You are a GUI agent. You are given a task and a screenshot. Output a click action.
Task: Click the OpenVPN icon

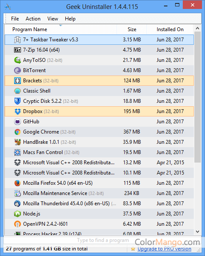(x=18, y=224)
